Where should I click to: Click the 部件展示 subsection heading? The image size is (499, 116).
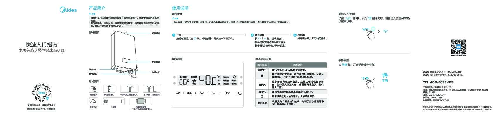pos(94,32)
